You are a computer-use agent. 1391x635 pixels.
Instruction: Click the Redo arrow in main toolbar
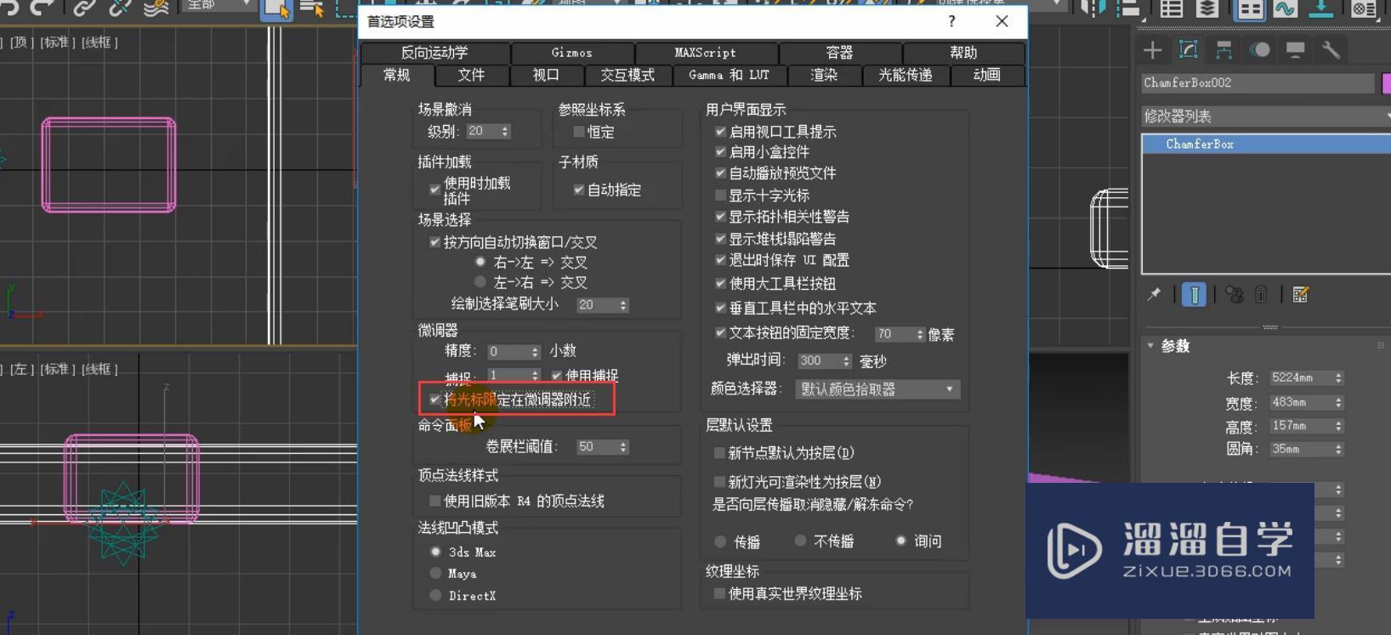point(43,8)
